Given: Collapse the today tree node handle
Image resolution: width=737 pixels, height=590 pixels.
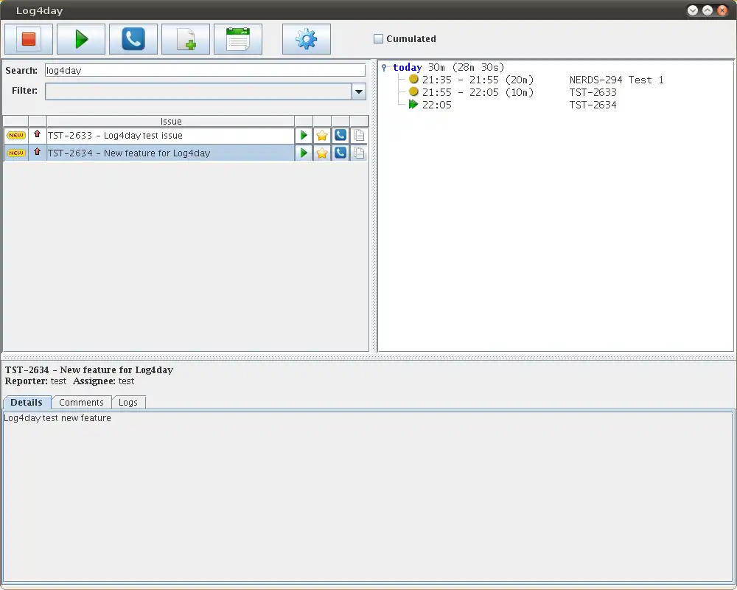Looking at the screenshot, I should pos(384,68).
